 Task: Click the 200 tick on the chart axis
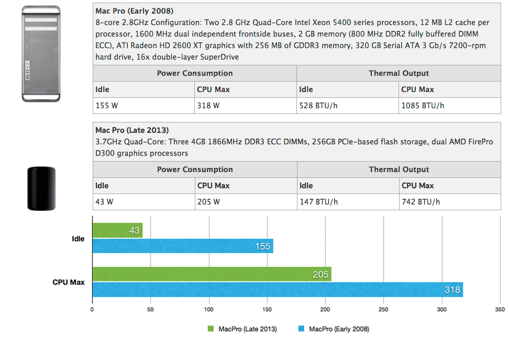click(x=325, y=309)
